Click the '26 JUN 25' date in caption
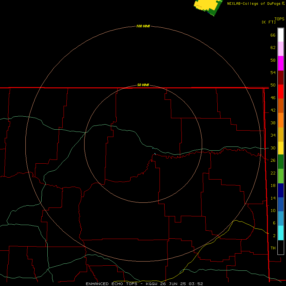 click(x=173, y=284)
